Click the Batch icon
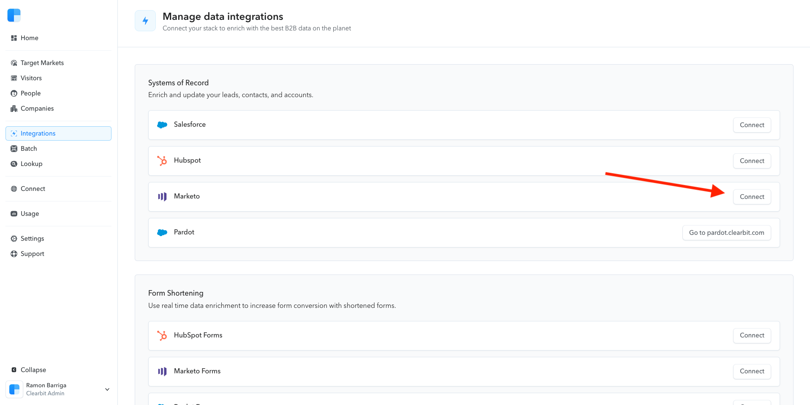 [x=14, y=149]
